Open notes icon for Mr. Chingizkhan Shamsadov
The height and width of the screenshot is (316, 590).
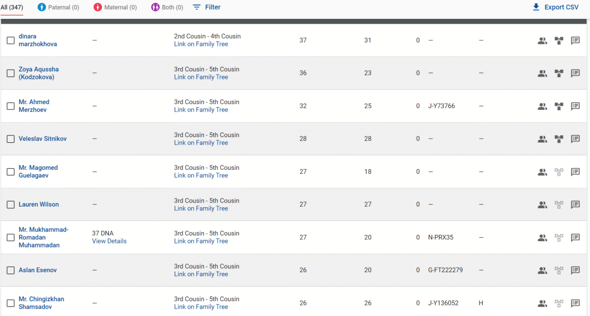[575, 303]
